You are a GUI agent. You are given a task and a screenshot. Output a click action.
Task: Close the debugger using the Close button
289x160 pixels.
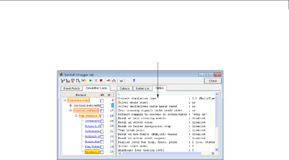click(x=213, y=81)
